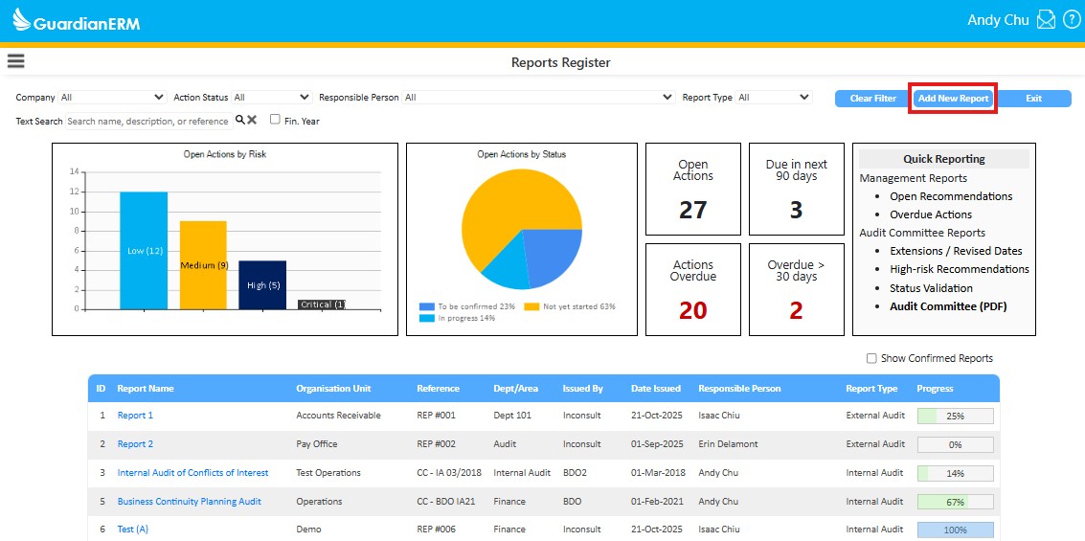Viewport: 1085px width, 541px height.
Task: Expand the Company dropdown
Action: [x=112, y=98]
